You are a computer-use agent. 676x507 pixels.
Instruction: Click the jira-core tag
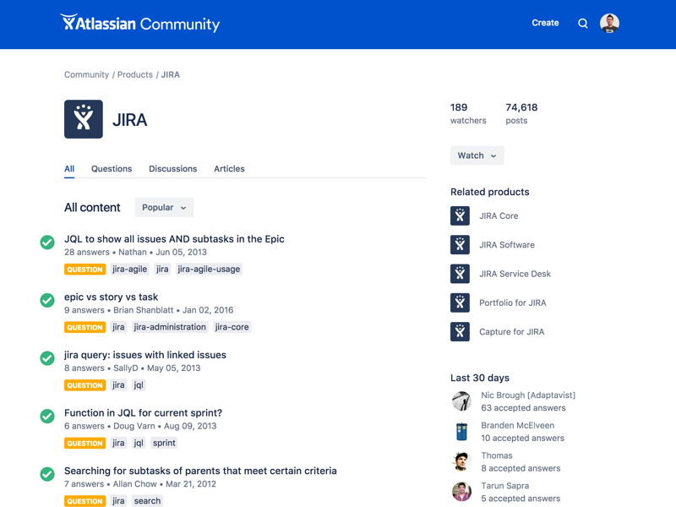(x=232, y=327)
